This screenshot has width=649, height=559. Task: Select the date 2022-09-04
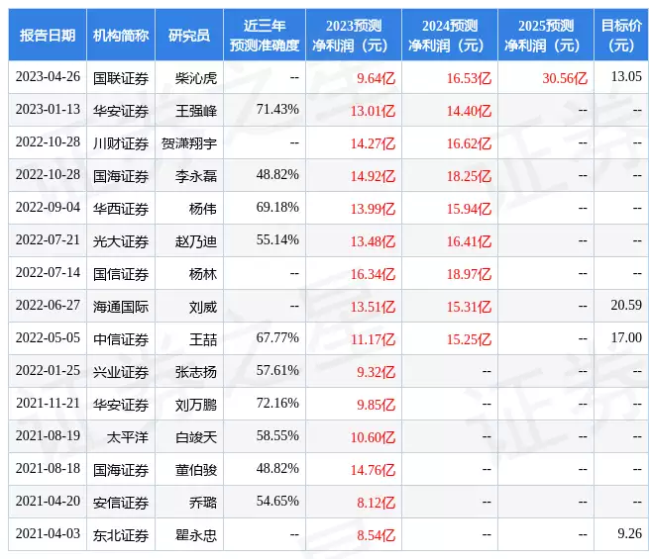pos(48,208)
